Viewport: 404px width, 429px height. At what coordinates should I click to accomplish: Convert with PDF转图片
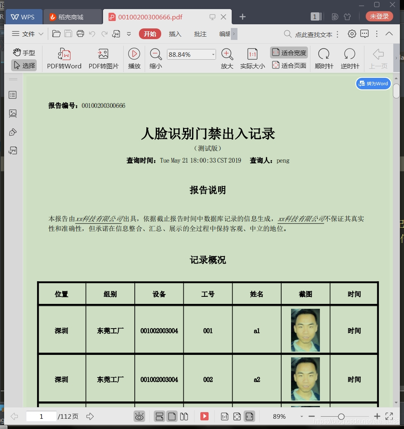point(103,58)
